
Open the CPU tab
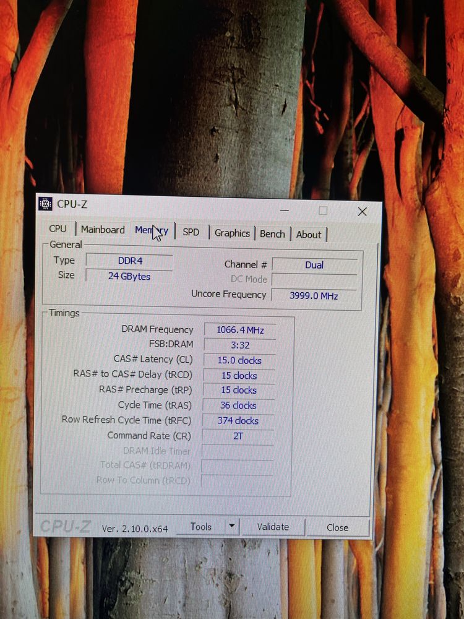[x=58, y=228]
